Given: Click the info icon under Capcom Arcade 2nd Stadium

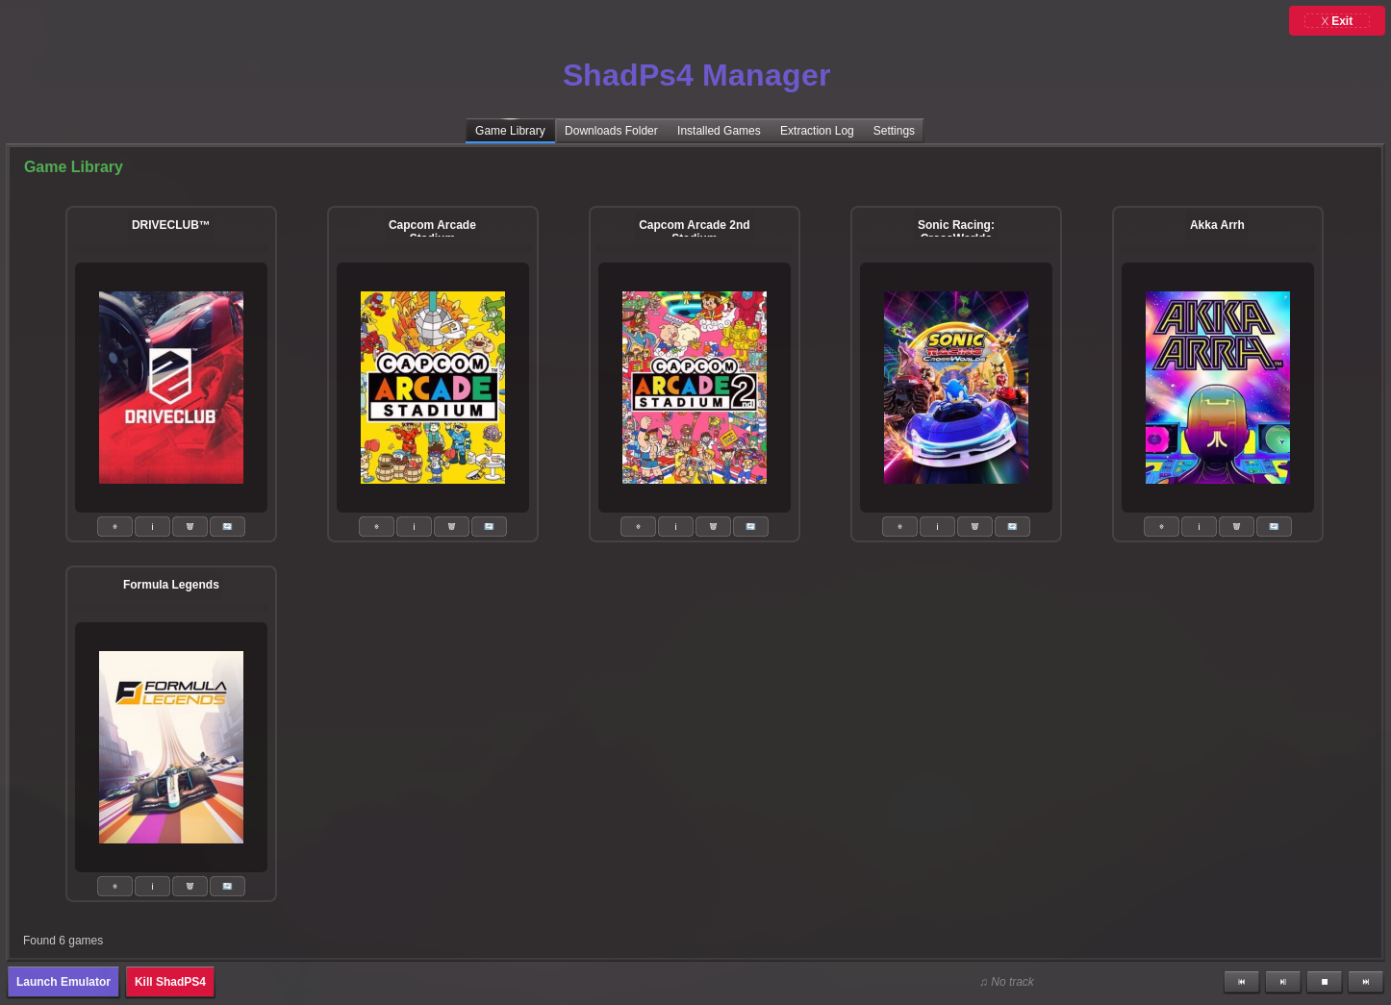Looking at the screenshot, I should click(x=675, y=526).
